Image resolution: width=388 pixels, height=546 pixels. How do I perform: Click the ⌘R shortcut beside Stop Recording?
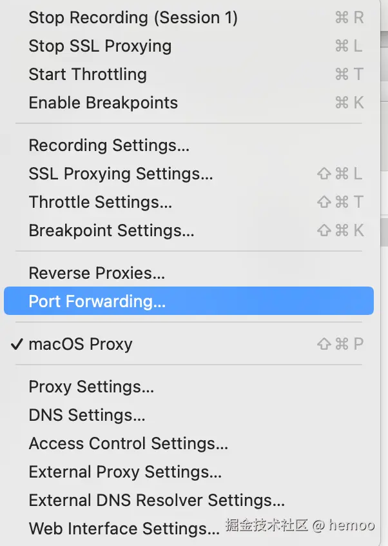349,18
